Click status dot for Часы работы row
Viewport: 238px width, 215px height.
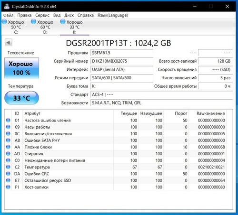(8, 127)
